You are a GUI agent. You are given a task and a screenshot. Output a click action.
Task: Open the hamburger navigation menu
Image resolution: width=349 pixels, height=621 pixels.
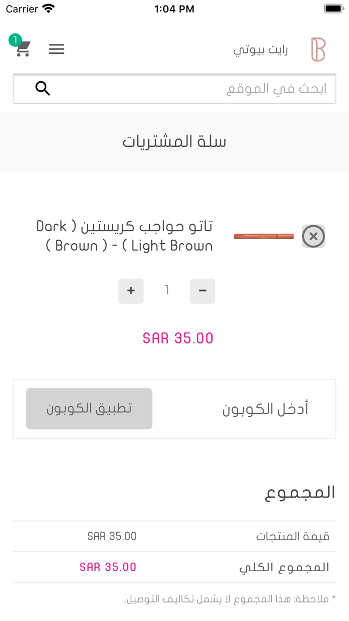click(56, 49)
